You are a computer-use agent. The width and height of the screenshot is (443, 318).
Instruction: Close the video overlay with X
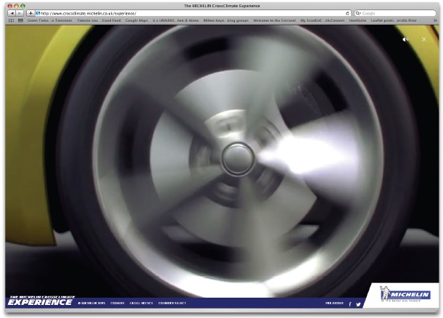tap(424, 39)
